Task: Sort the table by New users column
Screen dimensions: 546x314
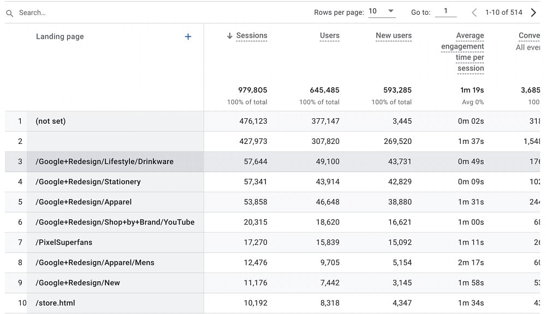Action: [394, 36]
